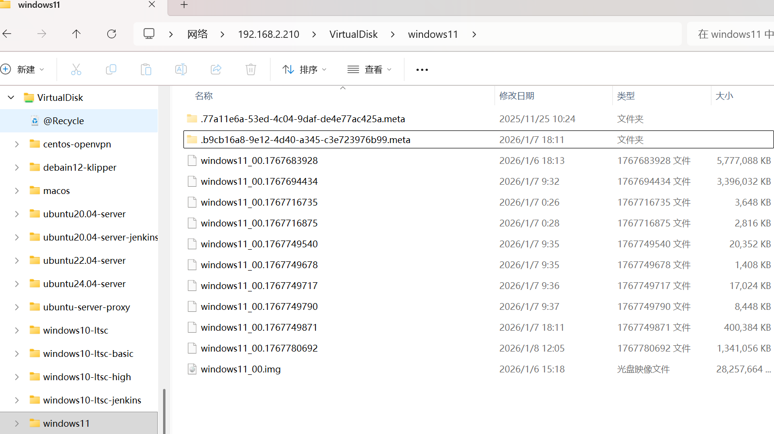Screen dimensions: 774x434
Task: Go up one directory level
Action: point(77,34)
